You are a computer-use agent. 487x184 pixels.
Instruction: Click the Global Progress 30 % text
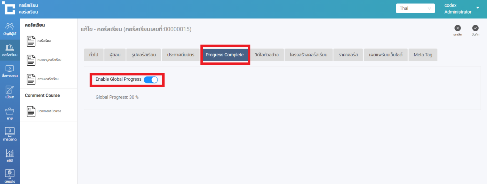pyautogui.click(x=117, y=97)
